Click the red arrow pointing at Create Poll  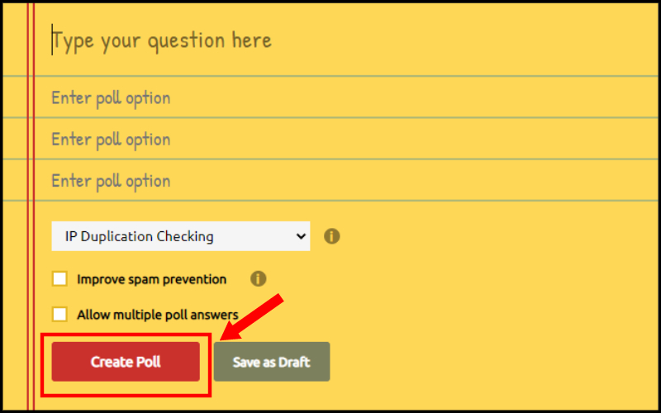[x=252, y=317]
